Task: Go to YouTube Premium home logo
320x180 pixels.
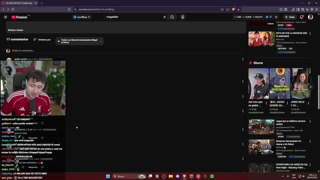Action: (x=19, y=17)
